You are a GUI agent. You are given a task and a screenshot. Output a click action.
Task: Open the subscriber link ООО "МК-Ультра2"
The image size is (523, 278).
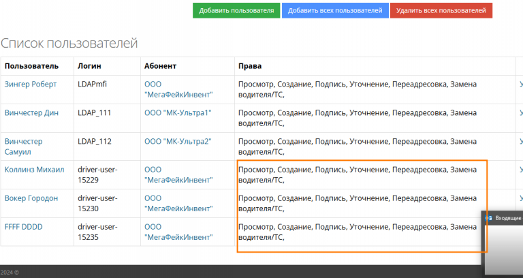178,141
